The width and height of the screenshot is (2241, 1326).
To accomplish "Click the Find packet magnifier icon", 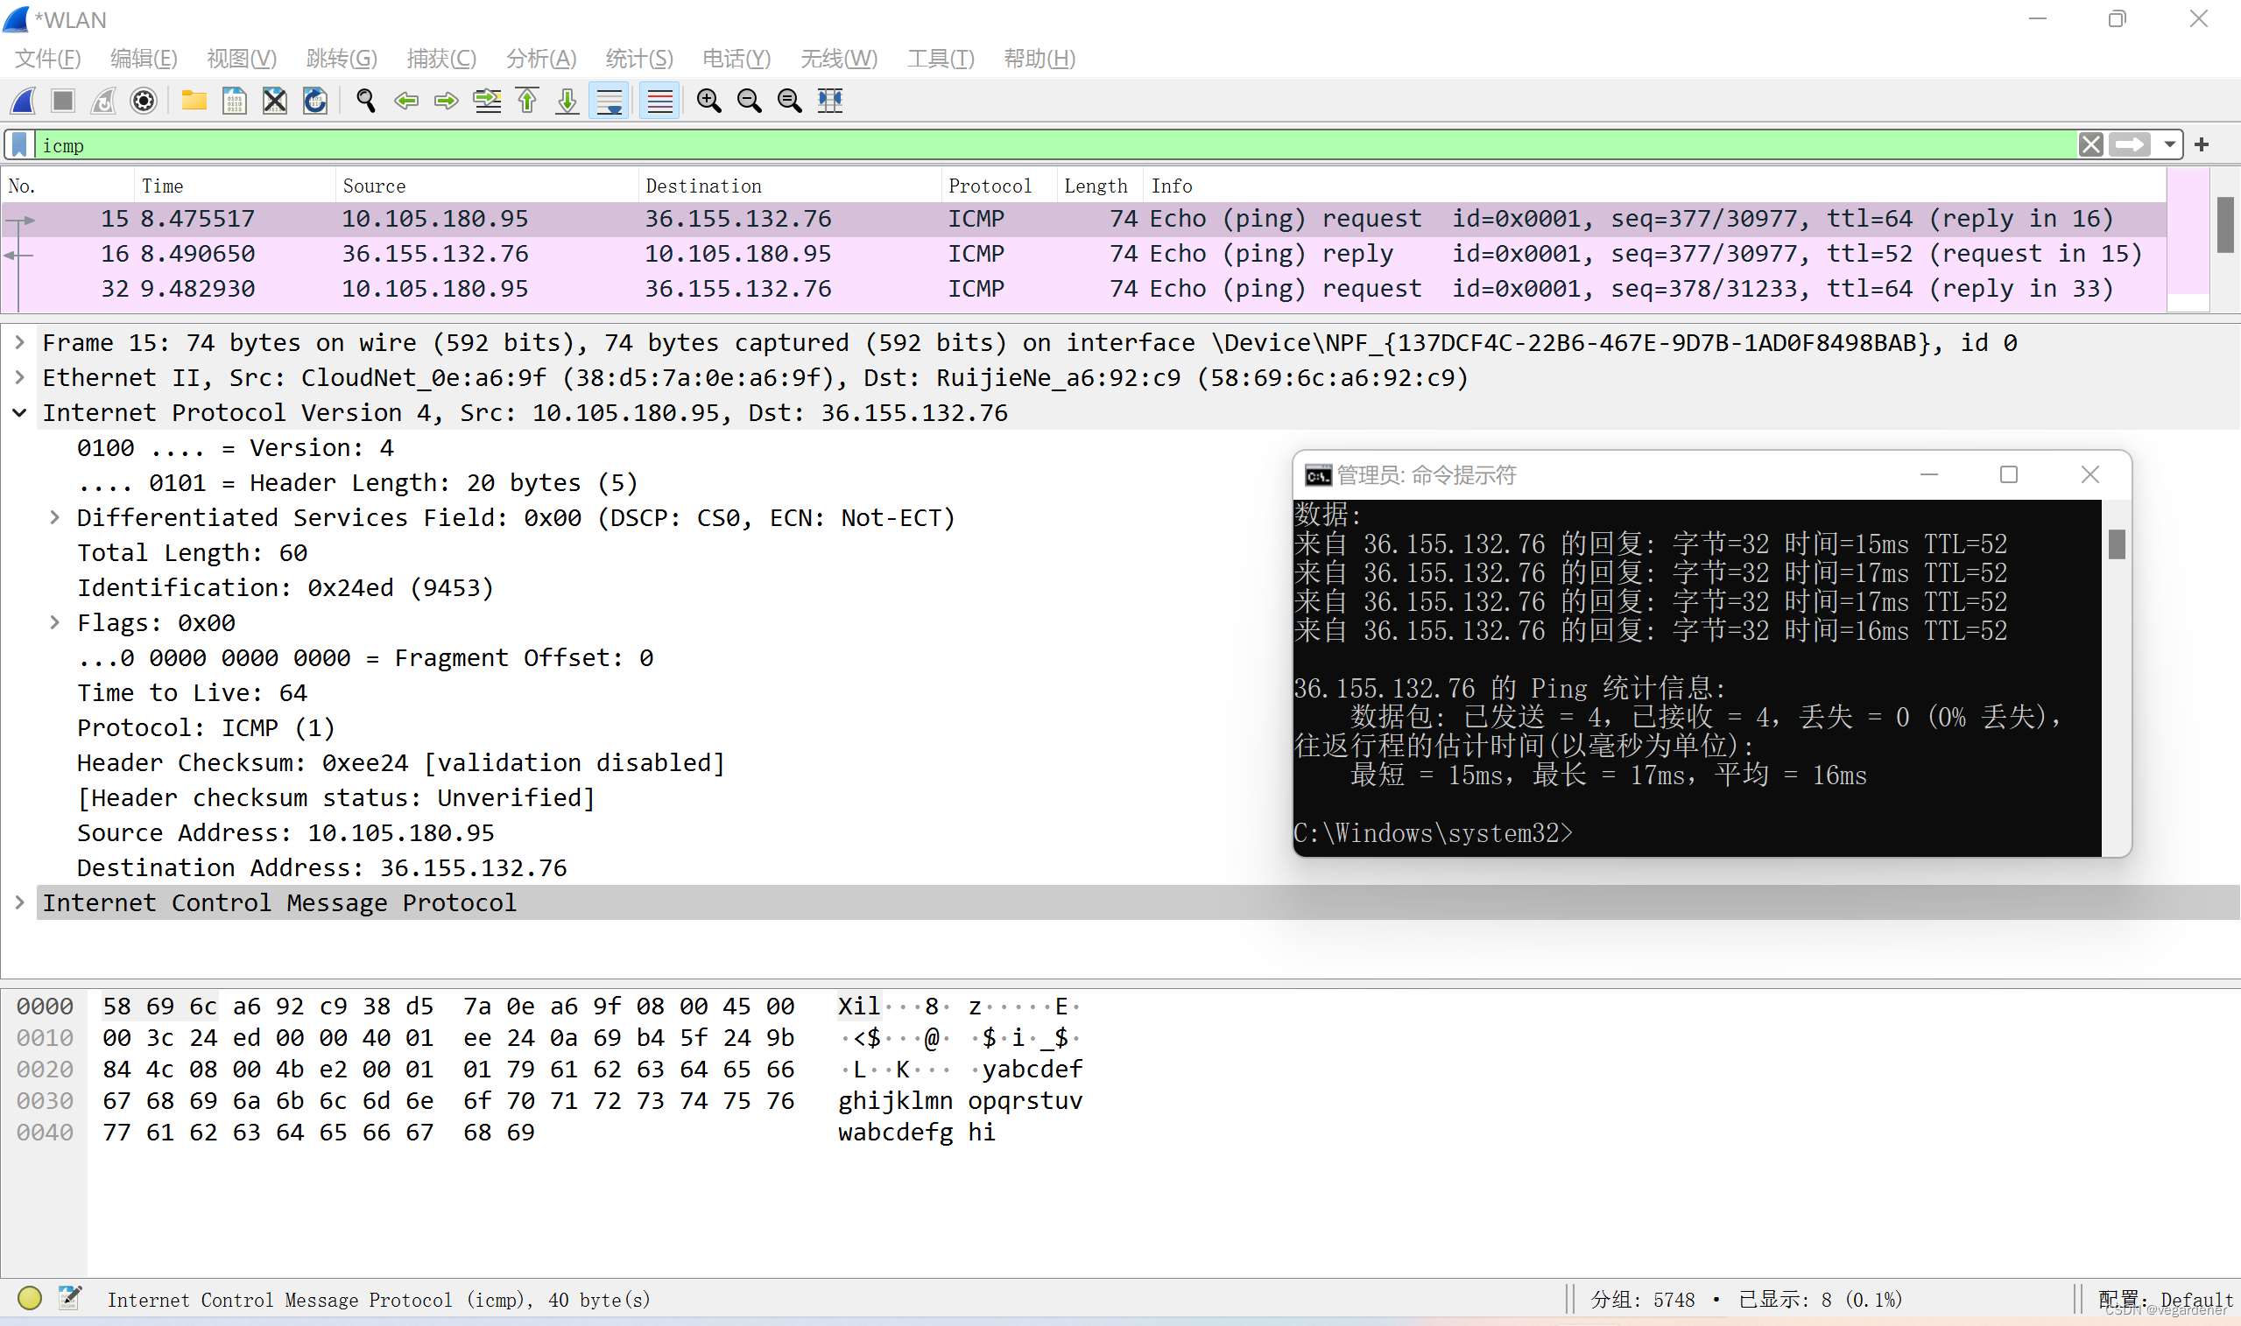I will [364, 100].
